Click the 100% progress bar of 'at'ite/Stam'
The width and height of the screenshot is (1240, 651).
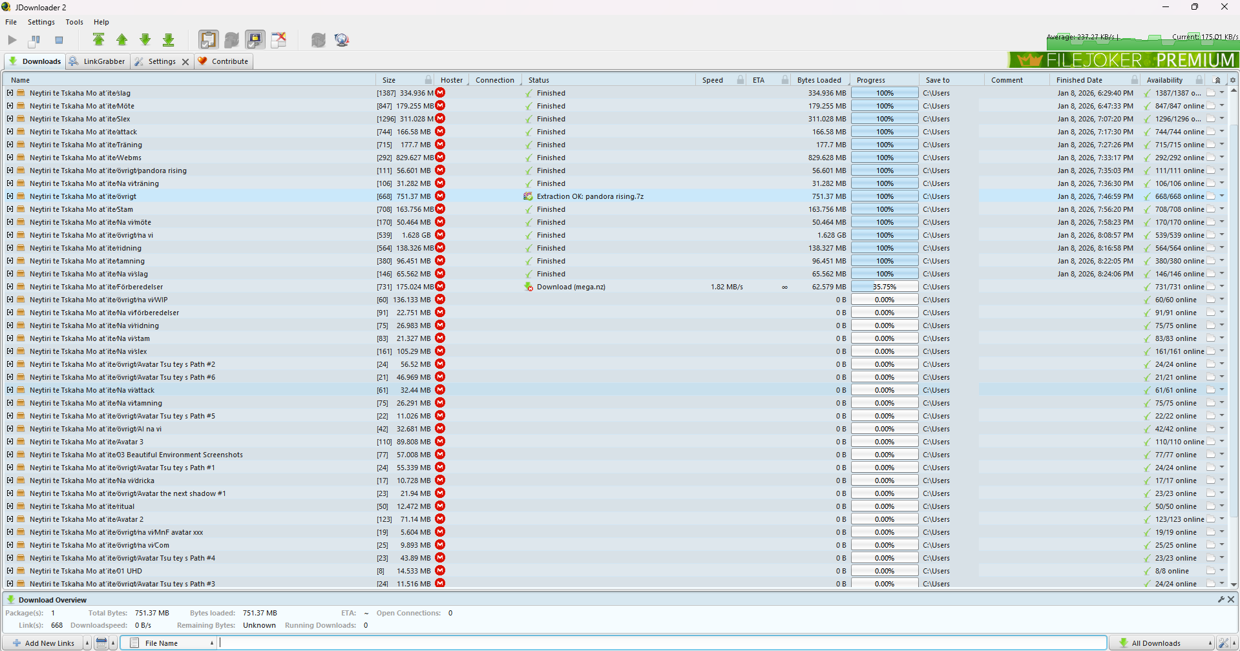[x=885, y=209]
